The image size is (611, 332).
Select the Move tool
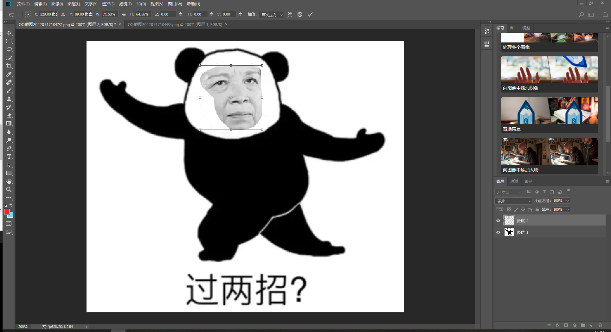pos(9,33)
